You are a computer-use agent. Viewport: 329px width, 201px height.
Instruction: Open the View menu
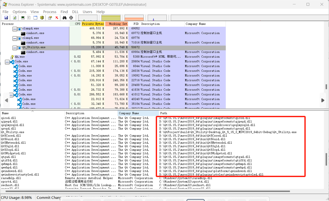tap(35, 12)
